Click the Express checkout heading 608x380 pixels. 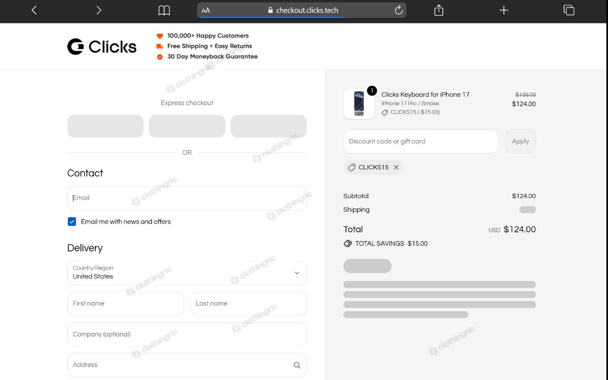pos(187,103)
